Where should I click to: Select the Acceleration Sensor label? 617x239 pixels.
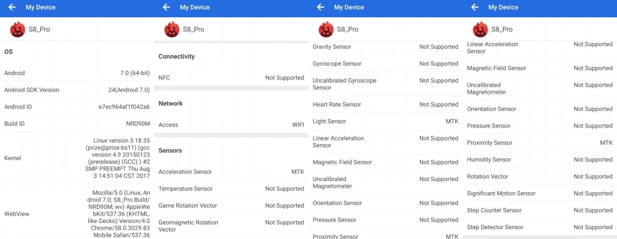(185, 171)
